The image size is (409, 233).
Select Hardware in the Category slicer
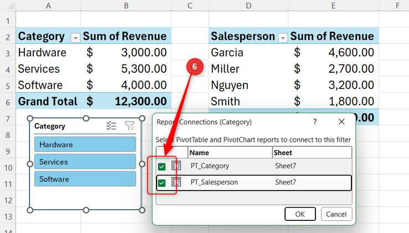coord(85,145)
